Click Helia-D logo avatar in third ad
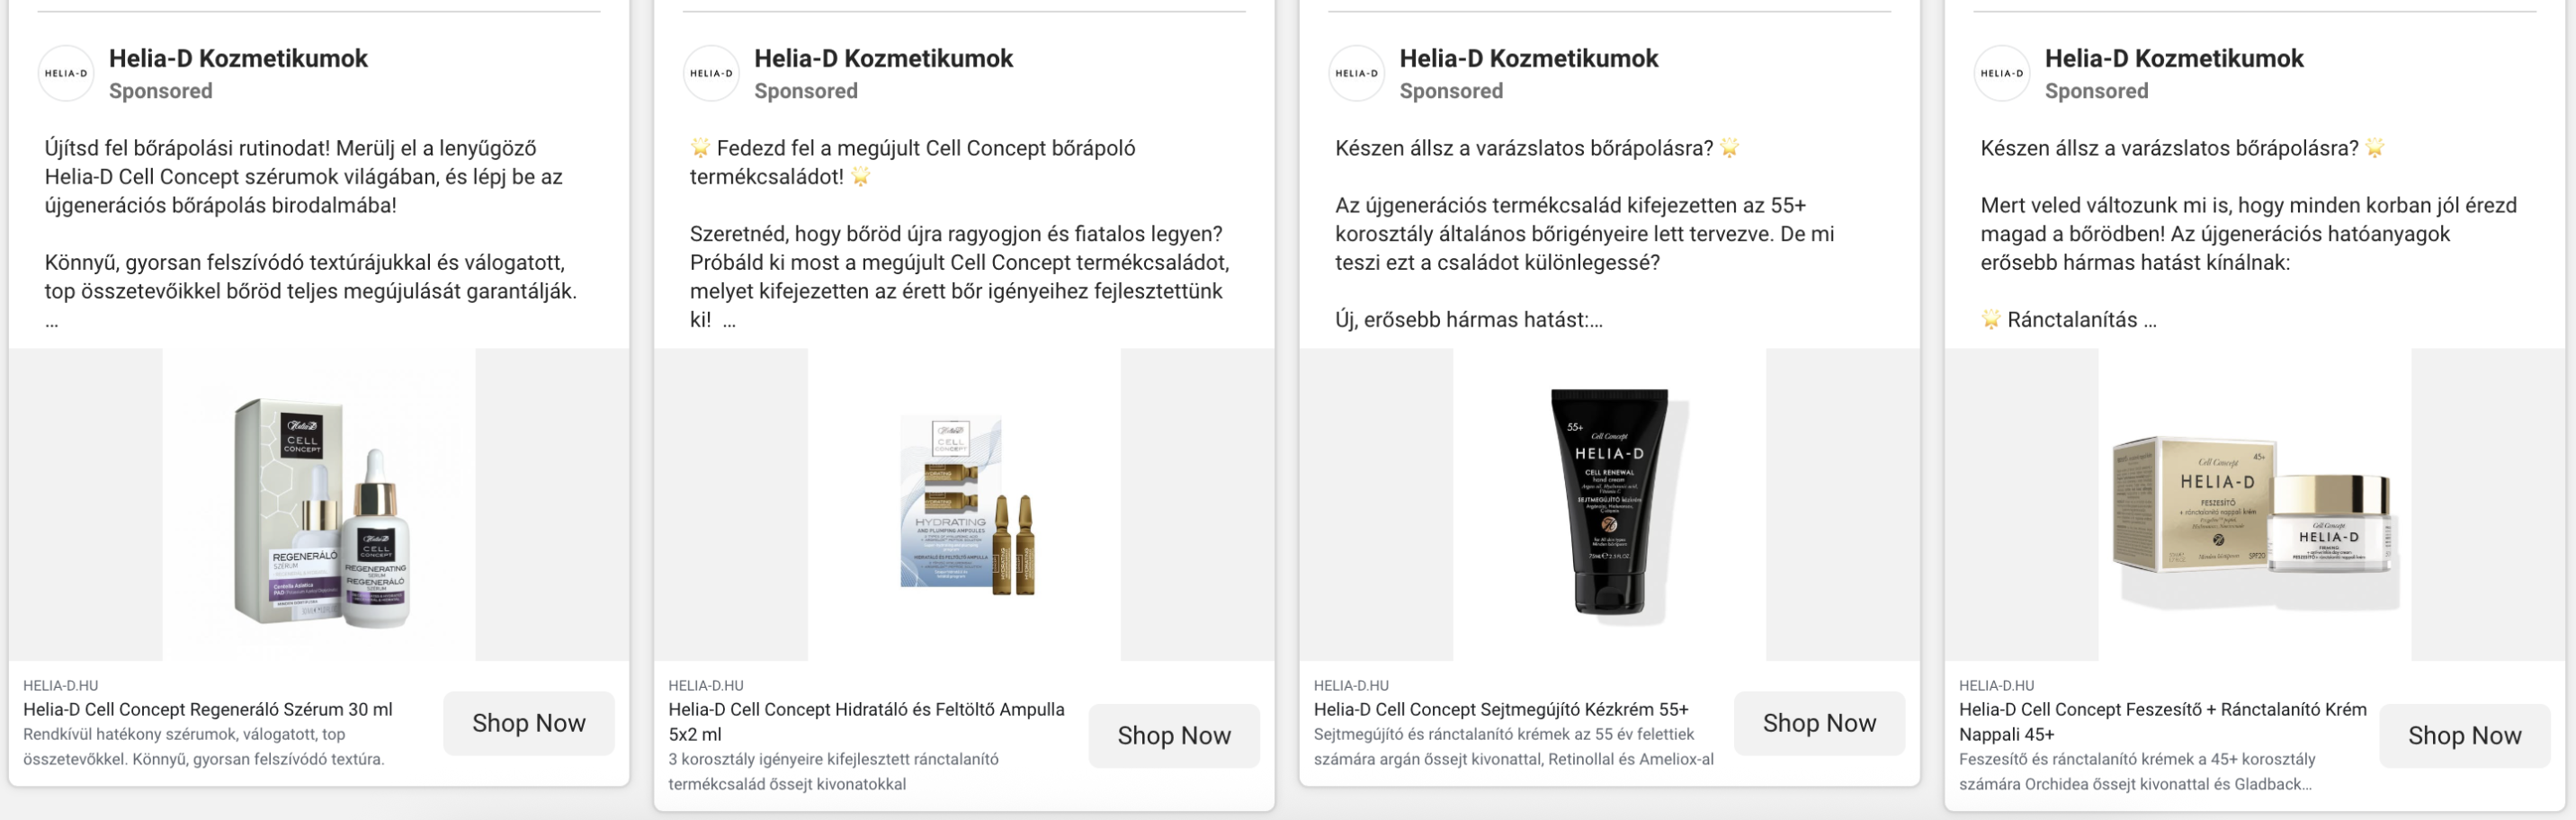The image size is (2576, 820). click(1357, 73)
